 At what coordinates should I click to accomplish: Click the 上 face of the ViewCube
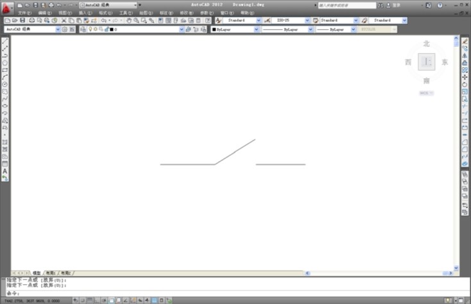pyautogui.click(x=426, y=62)
